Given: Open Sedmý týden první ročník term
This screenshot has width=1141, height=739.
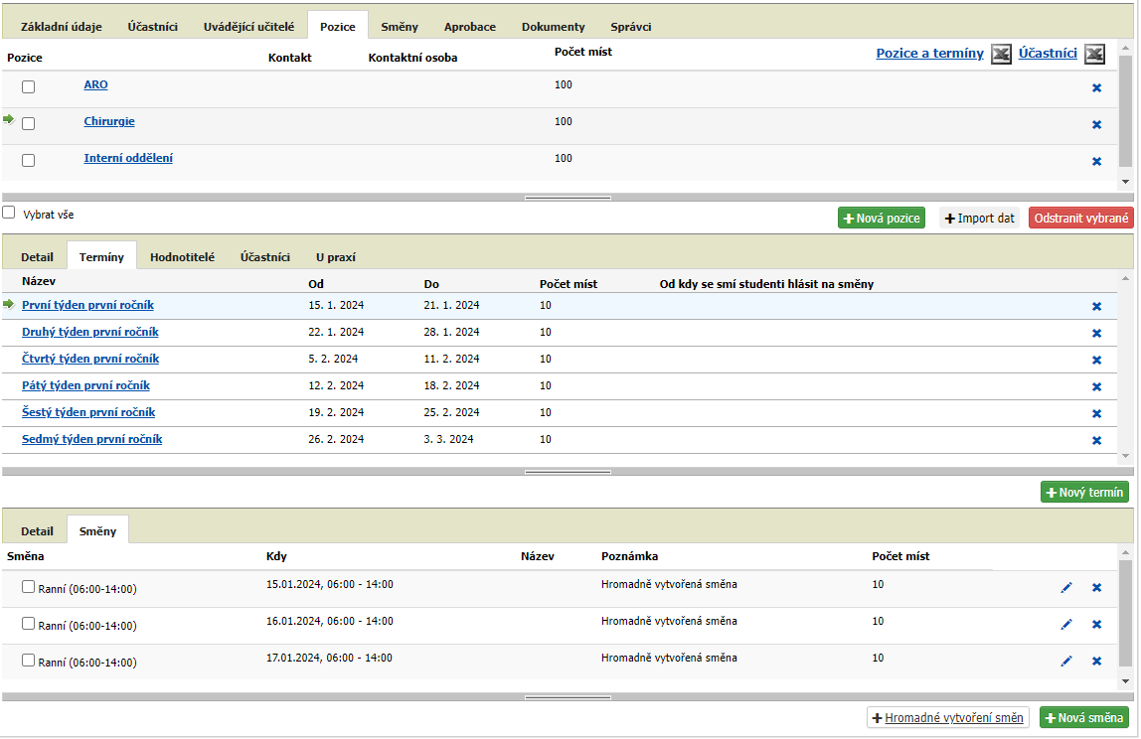Looking at the screenshot, I should click(x=91, y=439).
